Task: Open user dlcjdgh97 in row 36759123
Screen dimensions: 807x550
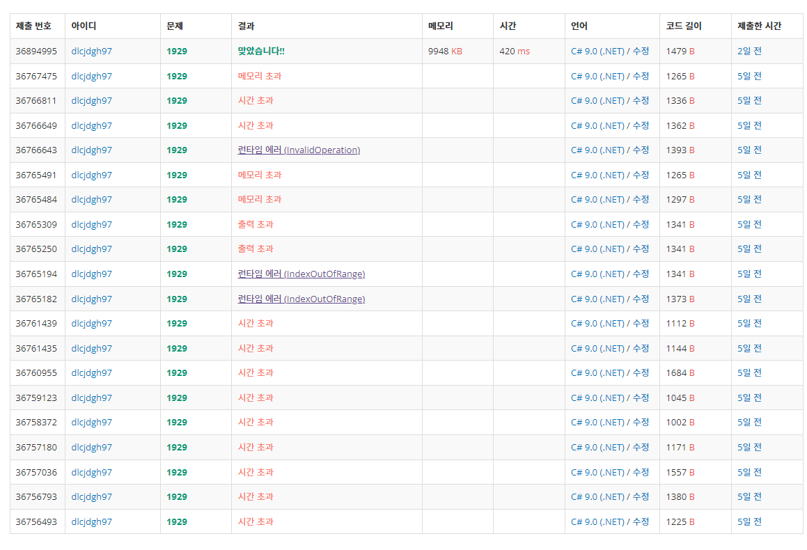Action: 92,398
